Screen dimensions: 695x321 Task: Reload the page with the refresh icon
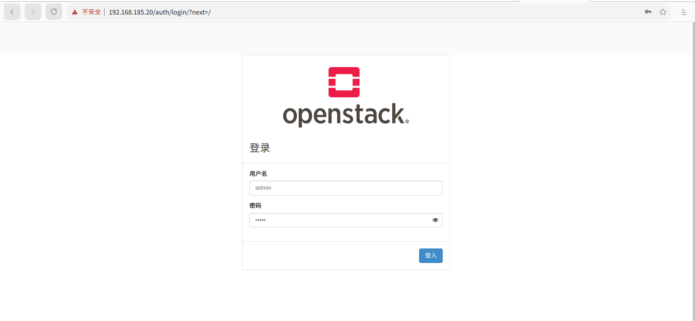(54, 12)
